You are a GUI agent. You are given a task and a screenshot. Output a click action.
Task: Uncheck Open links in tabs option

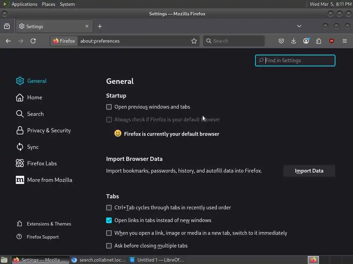(x=109, y=220)
